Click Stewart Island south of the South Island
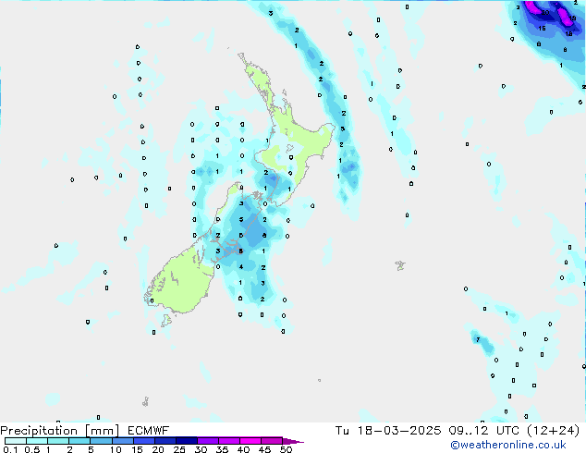Image resolution: width=586 pixels, height=453 pixels. [166, 320]
